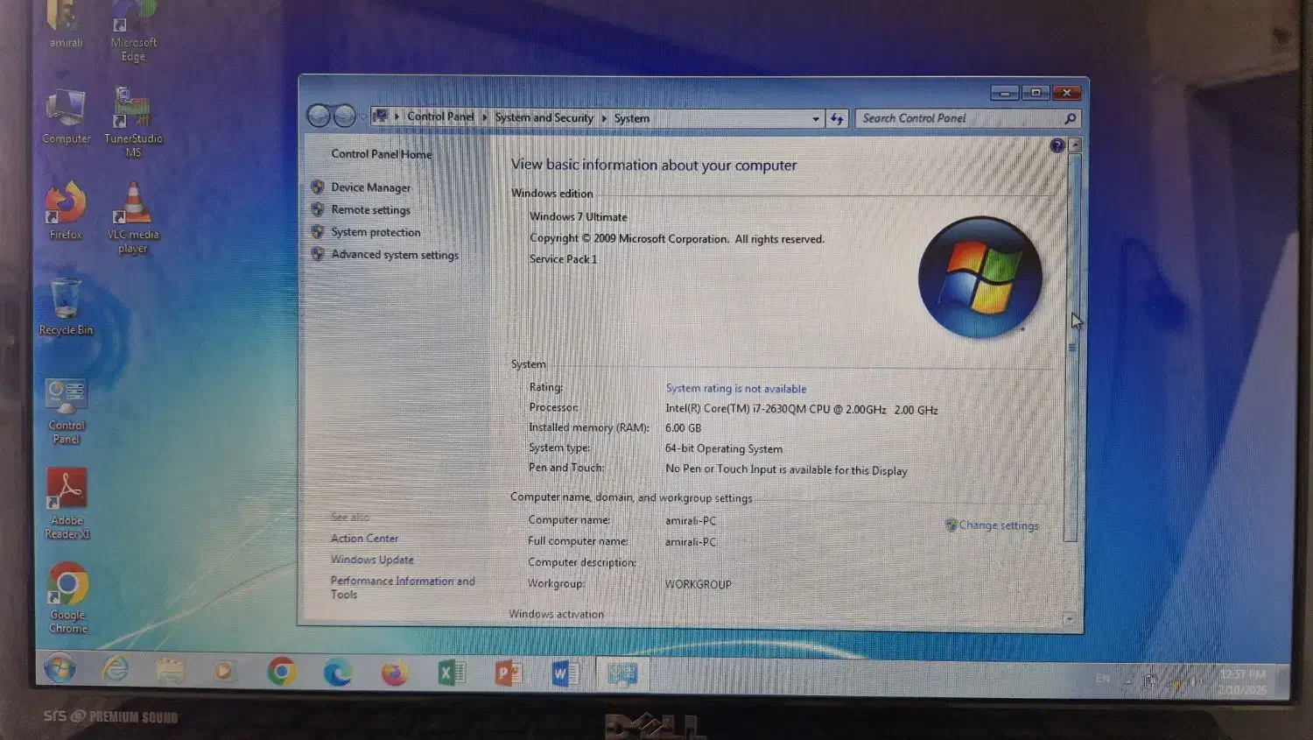Click the Intel Core i7-2630QM processor value
The height and width of the screenshot is (740, 1313).
tap(801, 410)
